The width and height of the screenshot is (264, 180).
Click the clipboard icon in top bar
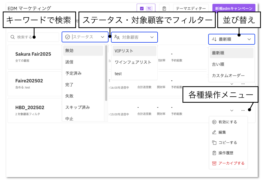[x=164, y=8]
